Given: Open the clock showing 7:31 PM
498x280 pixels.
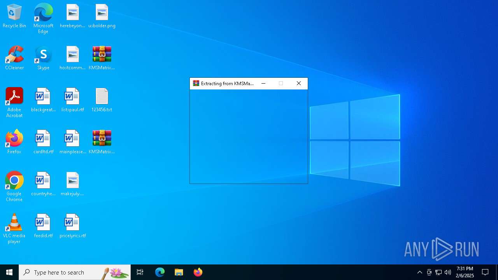Looking at the screenshot, I should [x=465, y=272].
